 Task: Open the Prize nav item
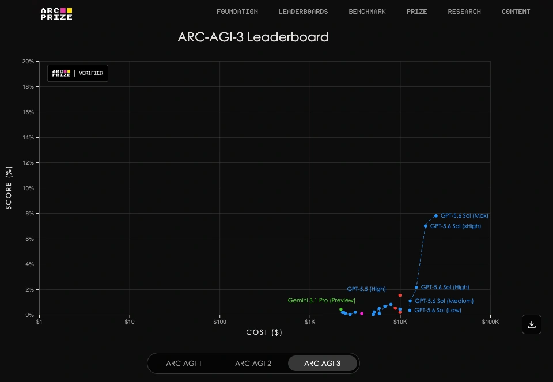(x=417, y=12)
